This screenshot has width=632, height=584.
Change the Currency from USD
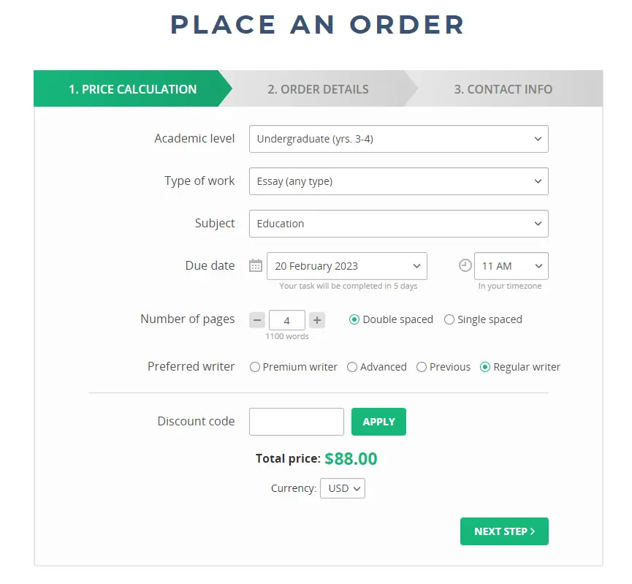tap(342, 488)
